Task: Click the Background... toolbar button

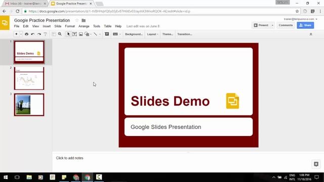Action: click(134, 34)
